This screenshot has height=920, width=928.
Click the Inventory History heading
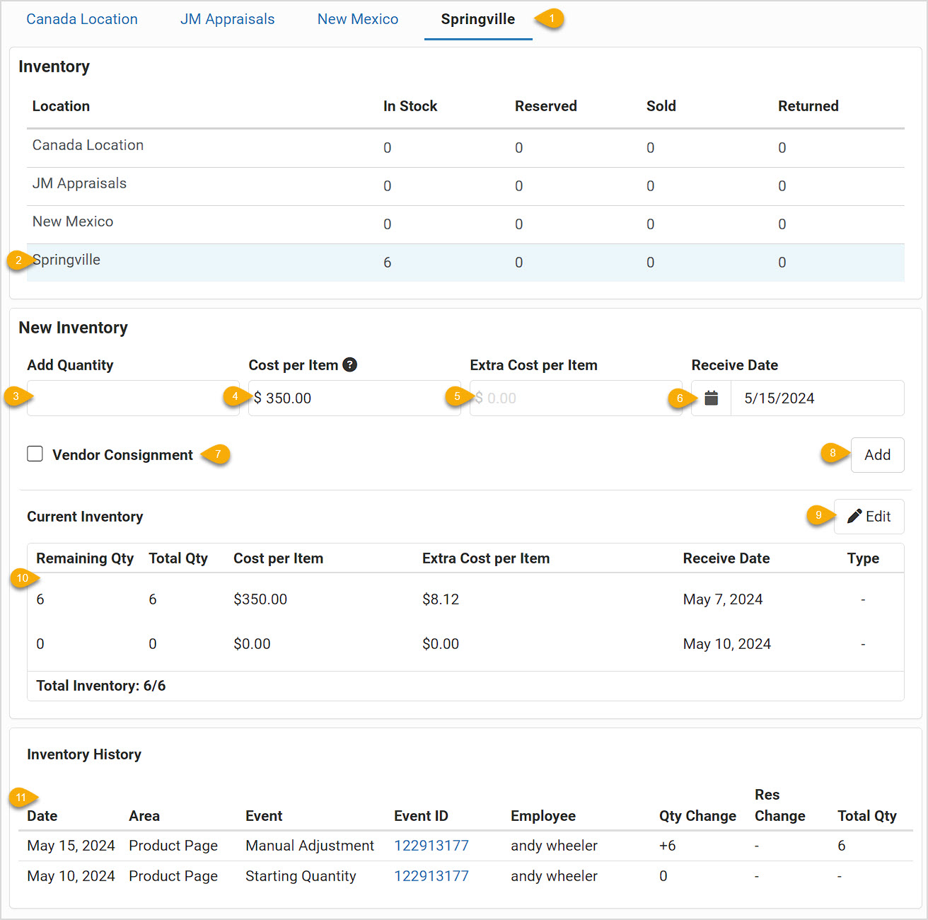(84, 754)
